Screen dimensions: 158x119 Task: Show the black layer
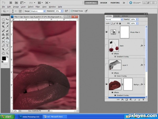(x=106, y=45)
